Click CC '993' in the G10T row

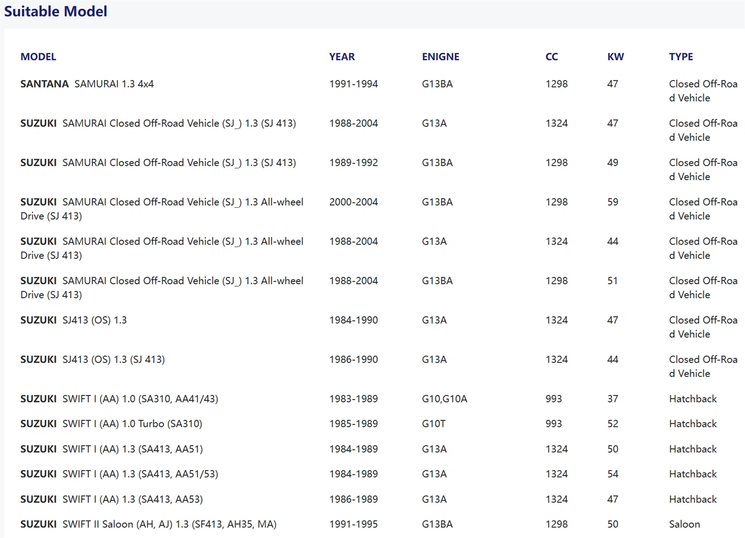pos(554,424)
